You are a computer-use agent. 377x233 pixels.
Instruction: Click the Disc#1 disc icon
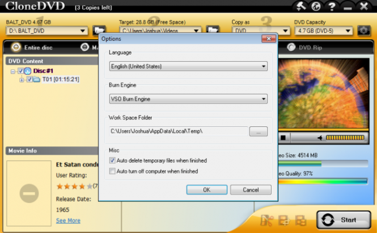28,71
